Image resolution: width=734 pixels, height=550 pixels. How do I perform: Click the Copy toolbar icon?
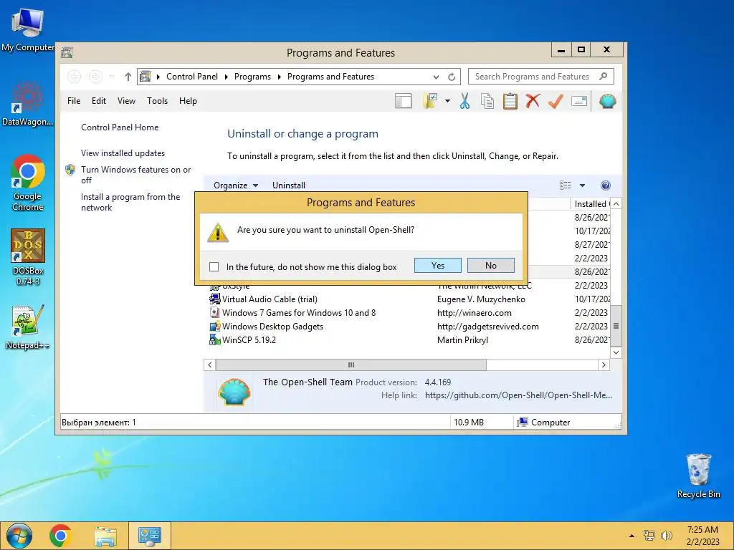[487, 100]
